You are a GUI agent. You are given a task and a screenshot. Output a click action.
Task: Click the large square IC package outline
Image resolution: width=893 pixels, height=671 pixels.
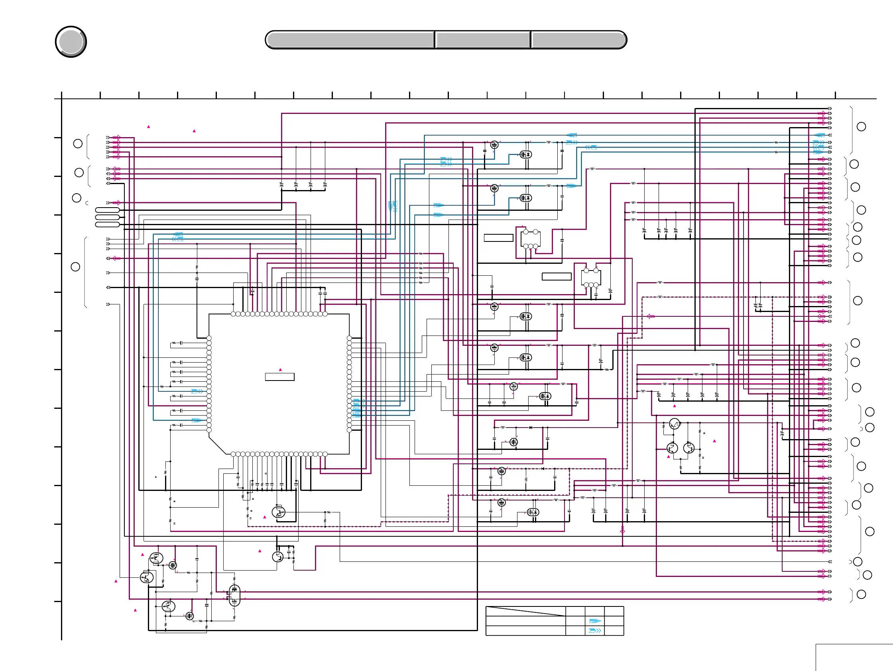point(279,384)
